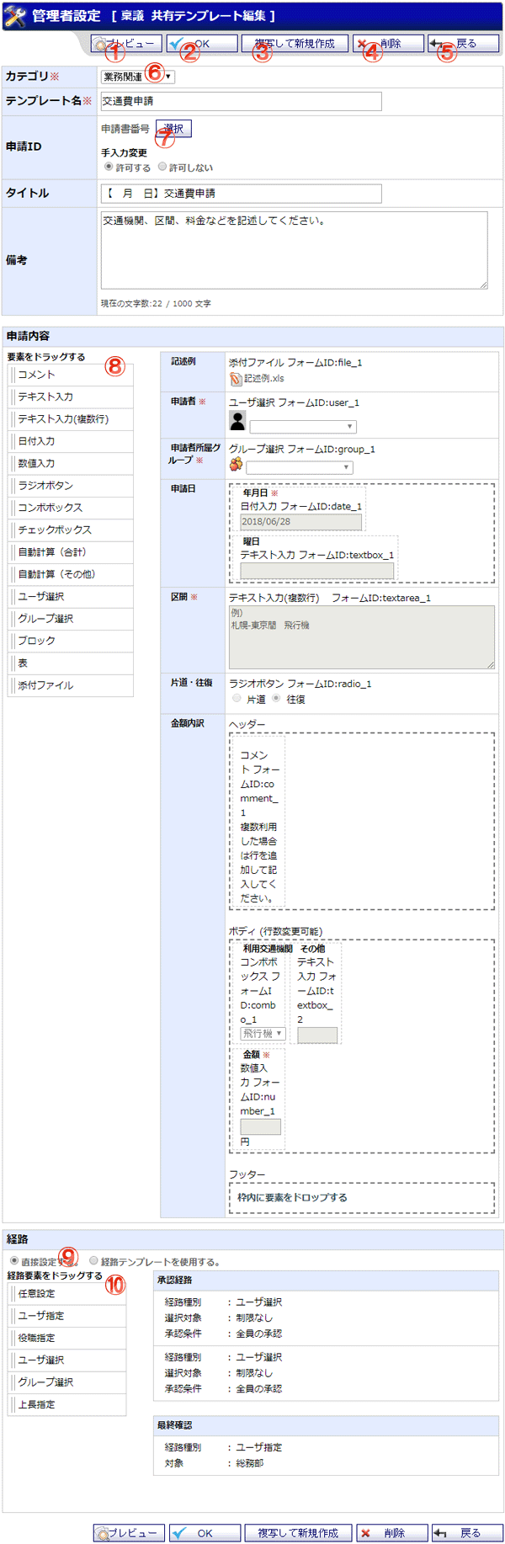Click the 記述例.xls file icon
Screen dimensions: 505x1544
click(x=236, y=379)
